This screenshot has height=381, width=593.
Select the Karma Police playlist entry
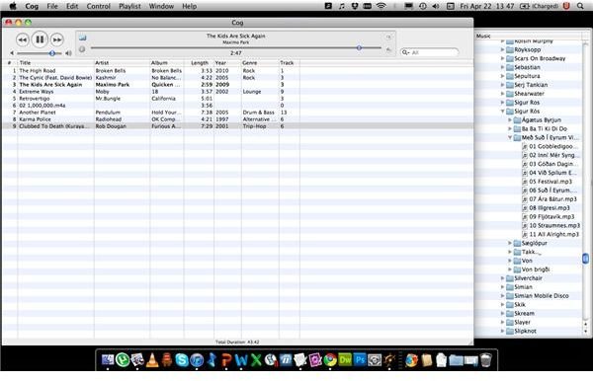point(237,119)
